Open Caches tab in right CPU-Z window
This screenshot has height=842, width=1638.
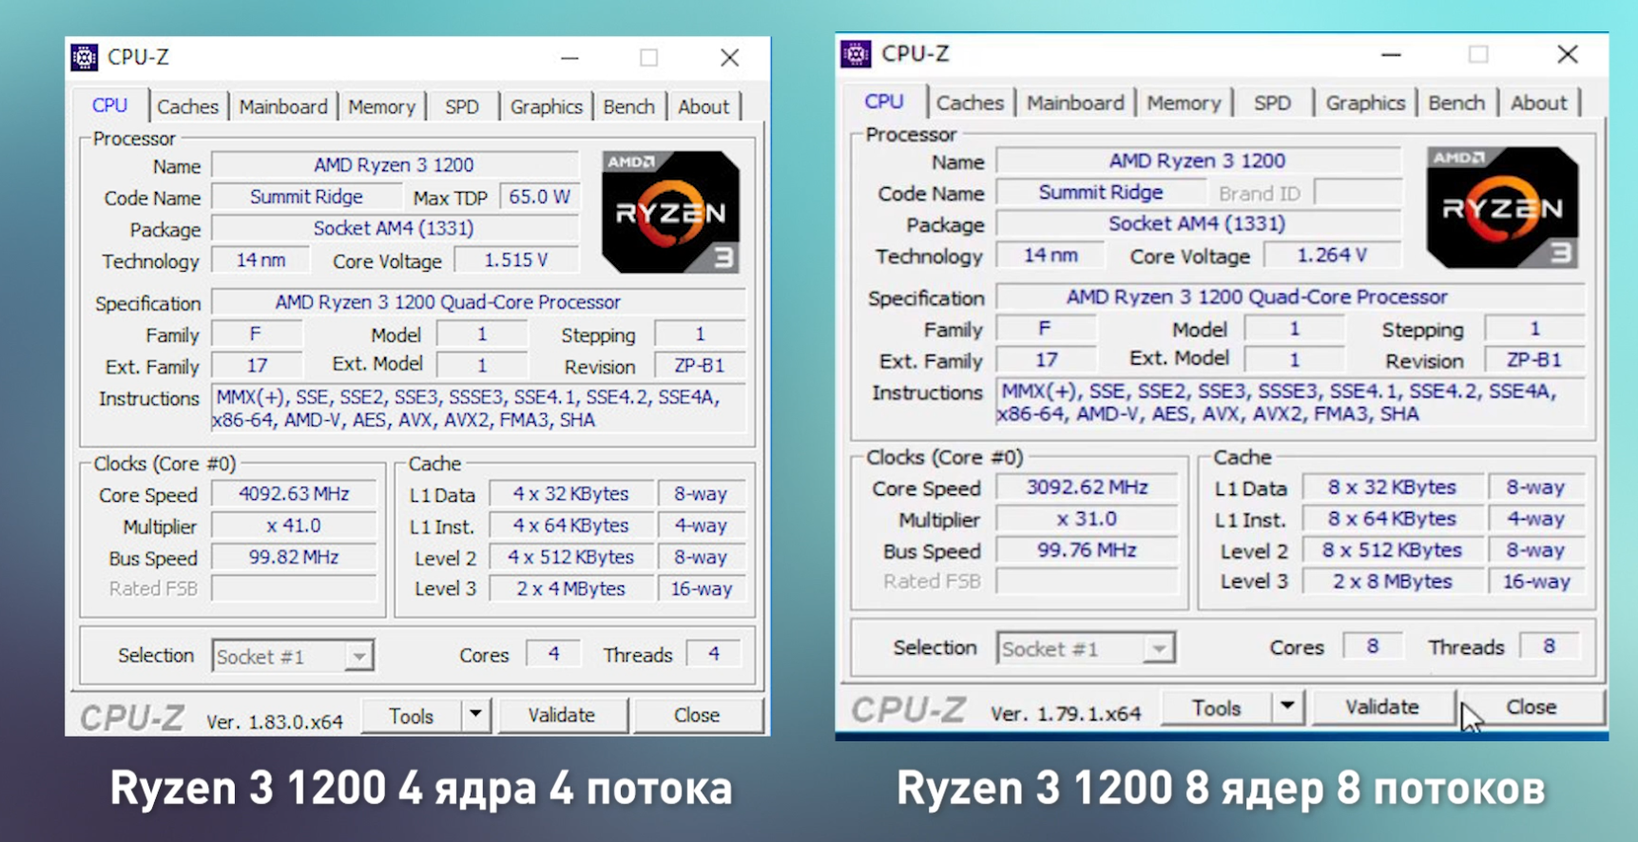tap(970, 103)
